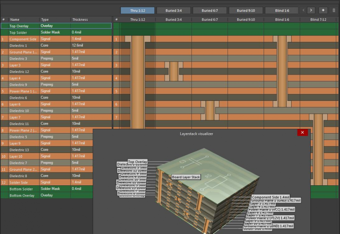Pick the Blind 1:6 via button
Screen dimensions: 340x234
click(x=281, y=10)
